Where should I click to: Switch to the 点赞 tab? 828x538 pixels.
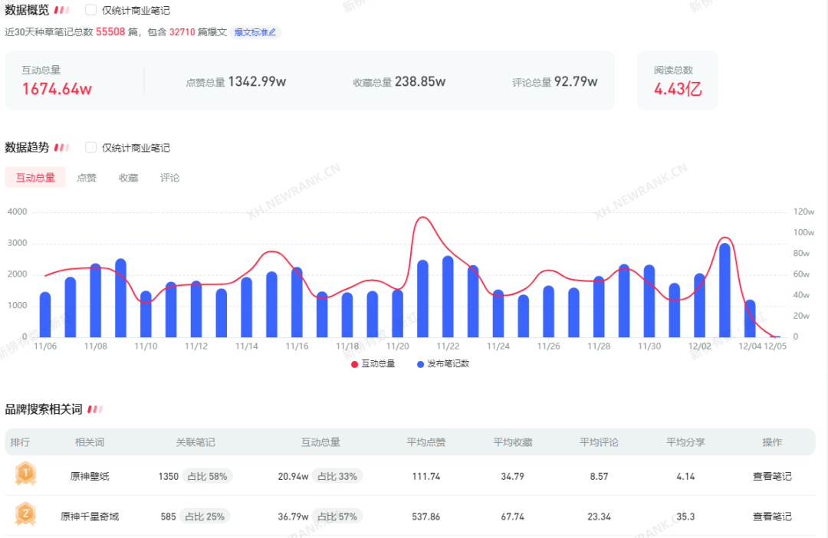pyautogui.click(x=87, y=178)
